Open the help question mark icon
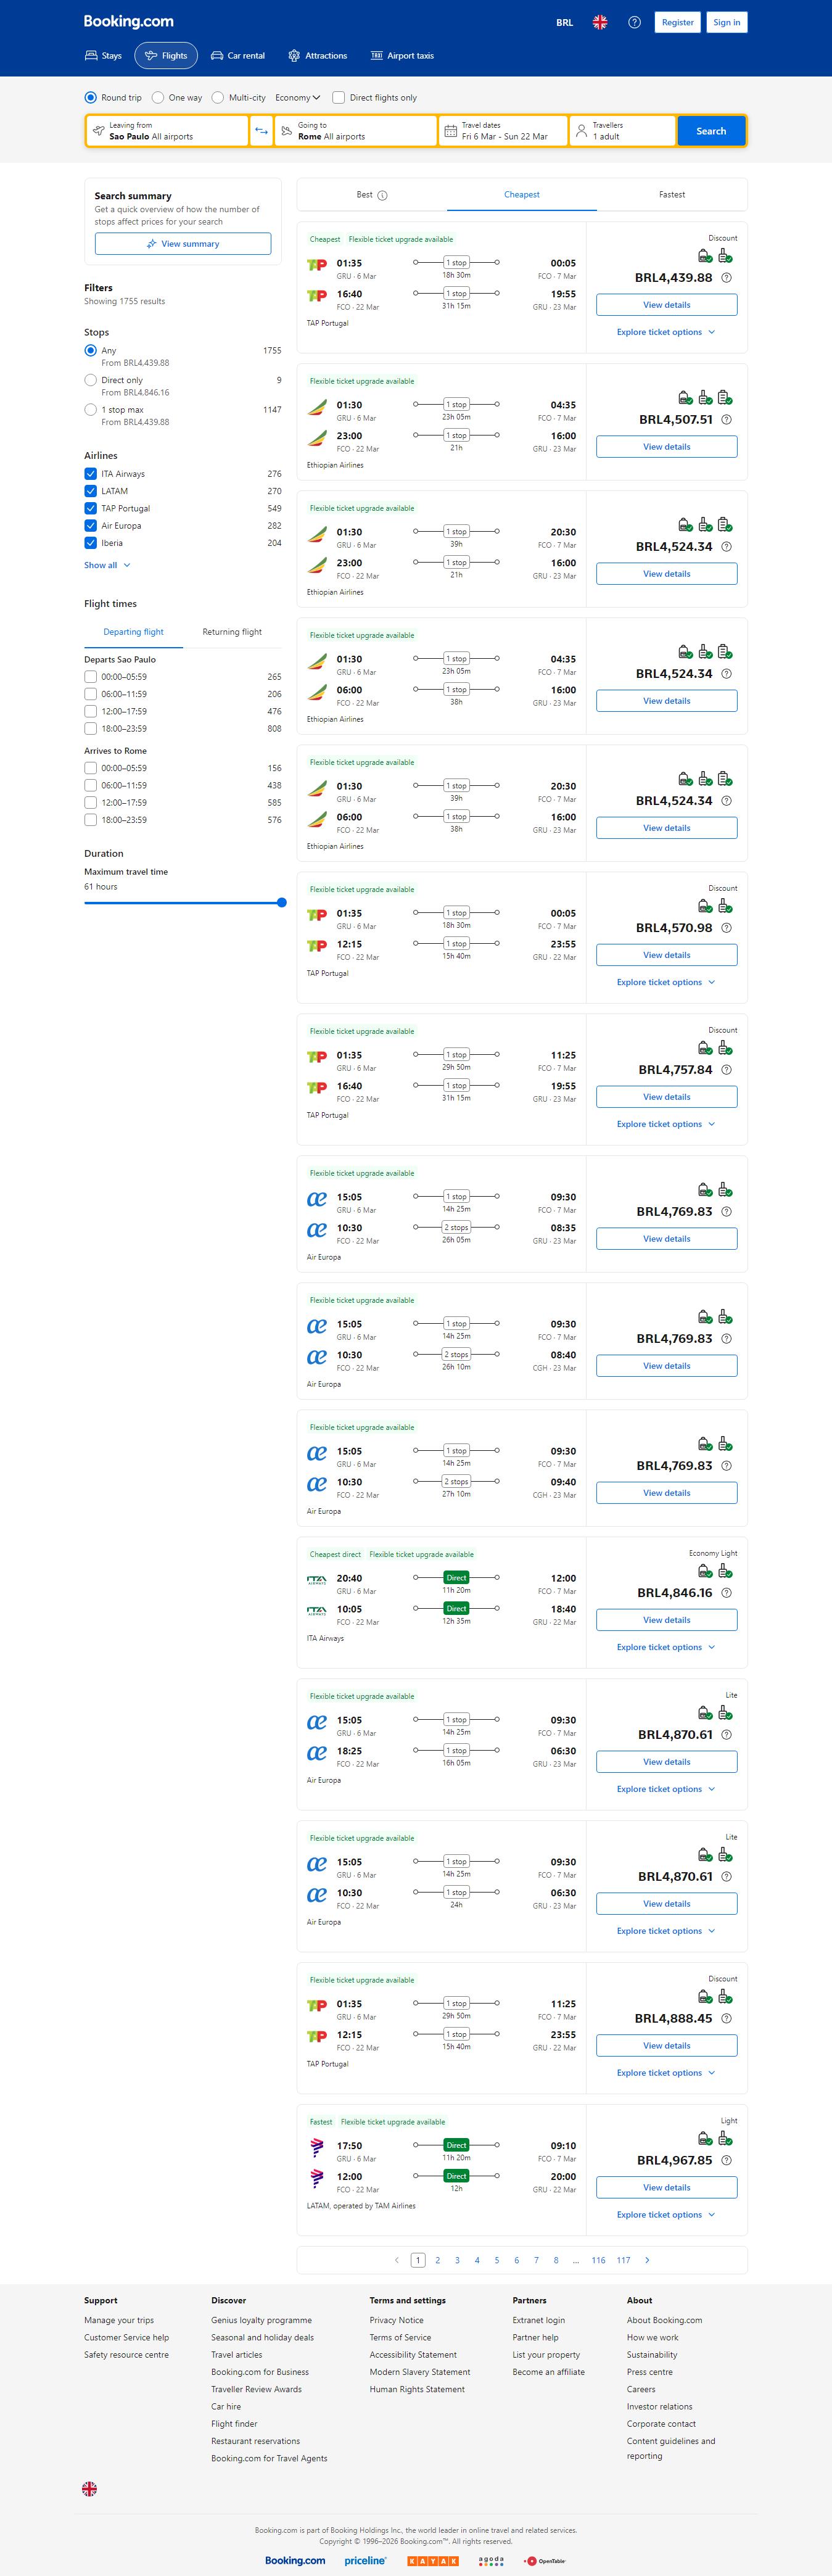 pyautogui.click(x=634, y=22)
